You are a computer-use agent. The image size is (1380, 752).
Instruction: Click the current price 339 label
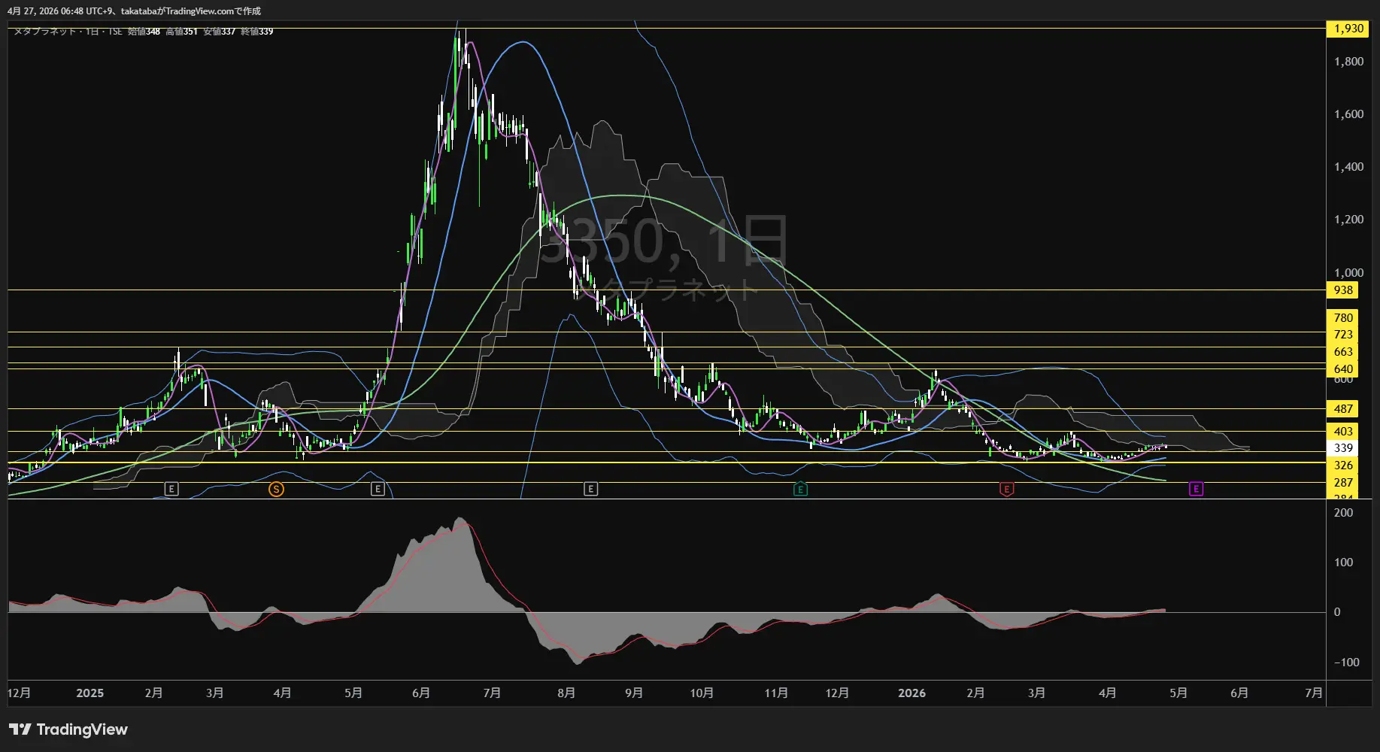click(x=1343, y=448)
